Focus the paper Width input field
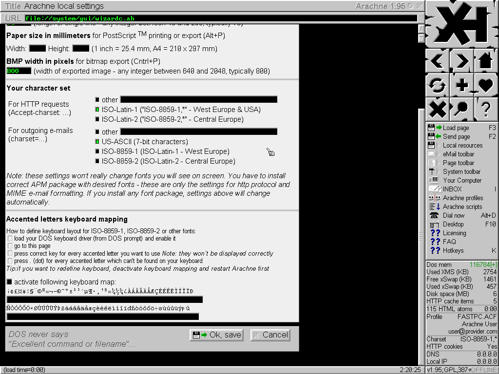The image size is (499, 374). 38,49
